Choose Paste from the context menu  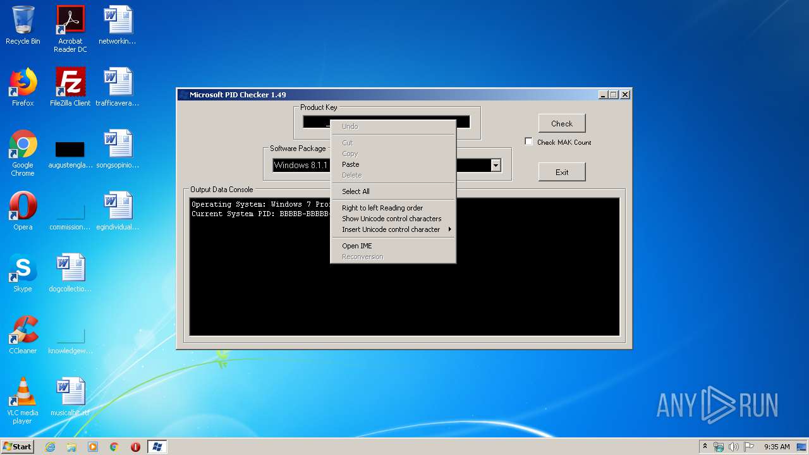pos(392,164)
